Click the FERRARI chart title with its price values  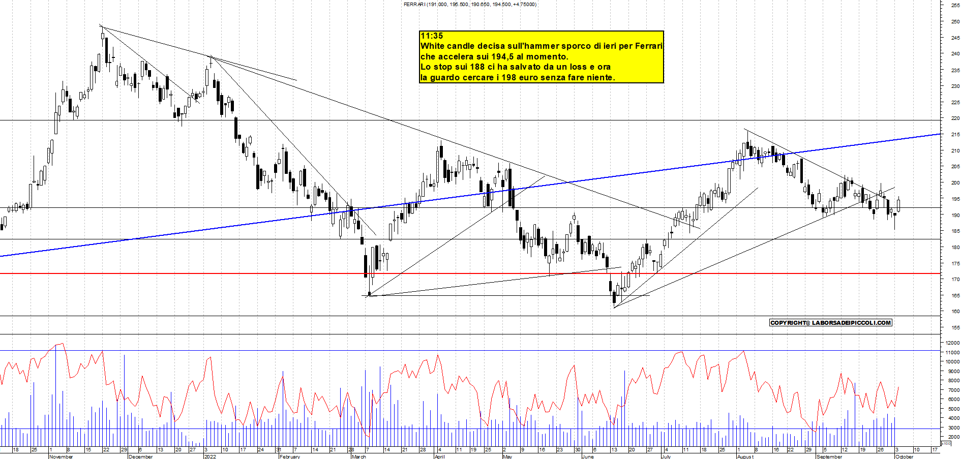pyautogui.click(x=470, y=5)
